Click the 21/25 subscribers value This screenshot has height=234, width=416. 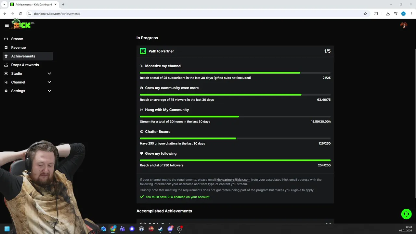[327, 78]
